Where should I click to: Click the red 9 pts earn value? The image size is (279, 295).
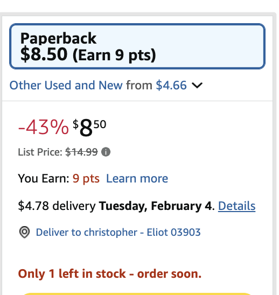point(86,178)
